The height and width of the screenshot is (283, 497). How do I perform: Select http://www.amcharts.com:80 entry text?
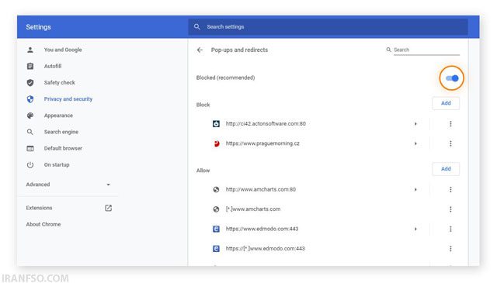[x=261, y=190]
